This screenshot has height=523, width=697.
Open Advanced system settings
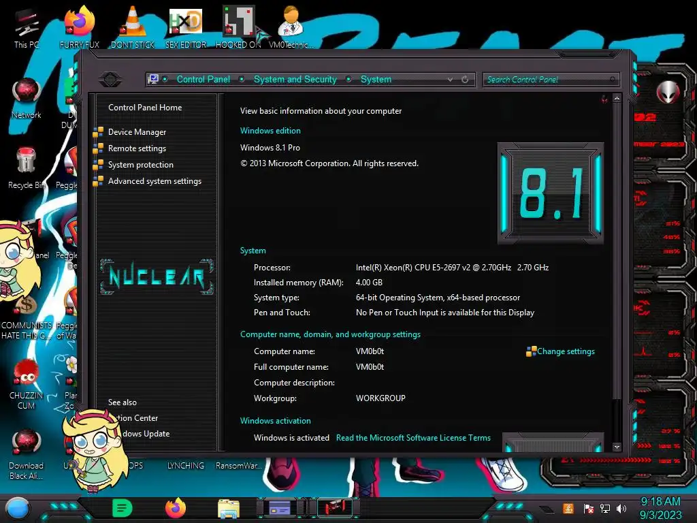pos(155,181)
